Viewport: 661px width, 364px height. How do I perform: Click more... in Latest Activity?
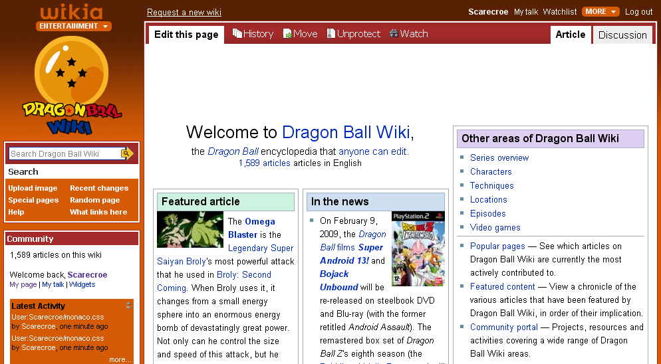(x=120, y=359)
